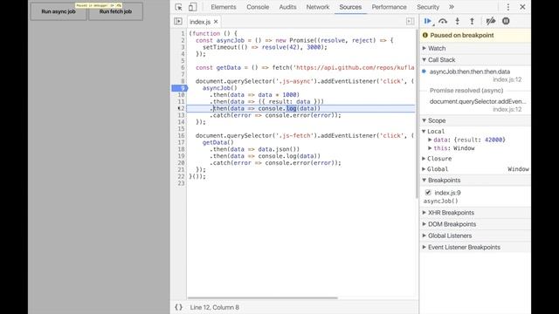Close the index.js file tab
The width and height of the screenshot is (559, 314).
coord(216,22)
